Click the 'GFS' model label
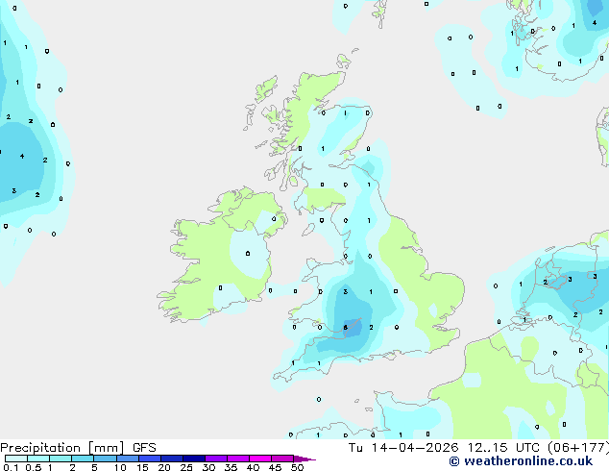The image size is (609, 471). point(144,448)
